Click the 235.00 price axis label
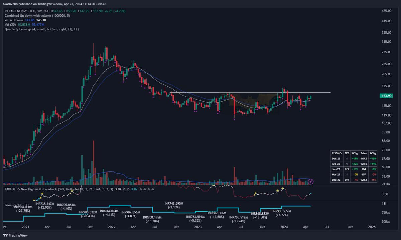The width and height of the screenshot is (401, 240). pos(387,64)
